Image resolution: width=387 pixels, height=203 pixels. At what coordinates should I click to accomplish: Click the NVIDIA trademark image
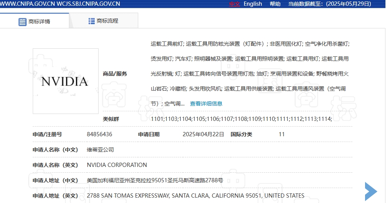(x=65, y=81)
